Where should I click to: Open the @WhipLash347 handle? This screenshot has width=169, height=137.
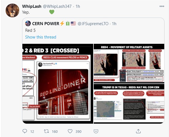pos(57,6)
